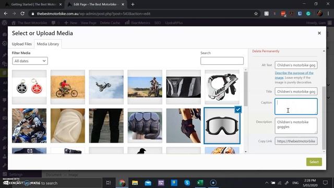Select the black kidney belt thumbnail
Screen dimensions: 334x188
point(183,87)
